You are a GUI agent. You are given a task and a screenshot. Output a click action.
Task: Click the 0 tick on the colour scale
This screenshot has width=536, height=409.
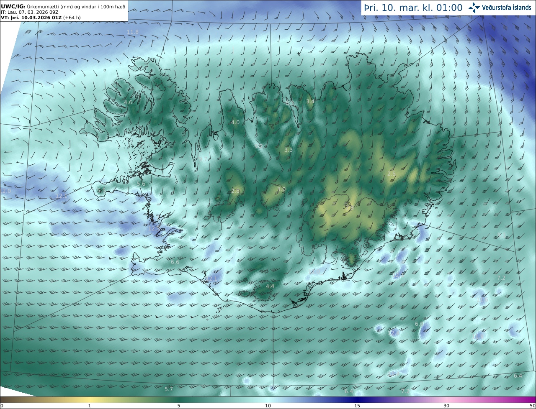point(2,406)
